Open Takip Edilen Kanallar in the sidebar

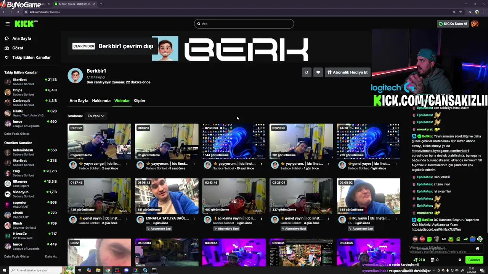[x=31, y=57]
